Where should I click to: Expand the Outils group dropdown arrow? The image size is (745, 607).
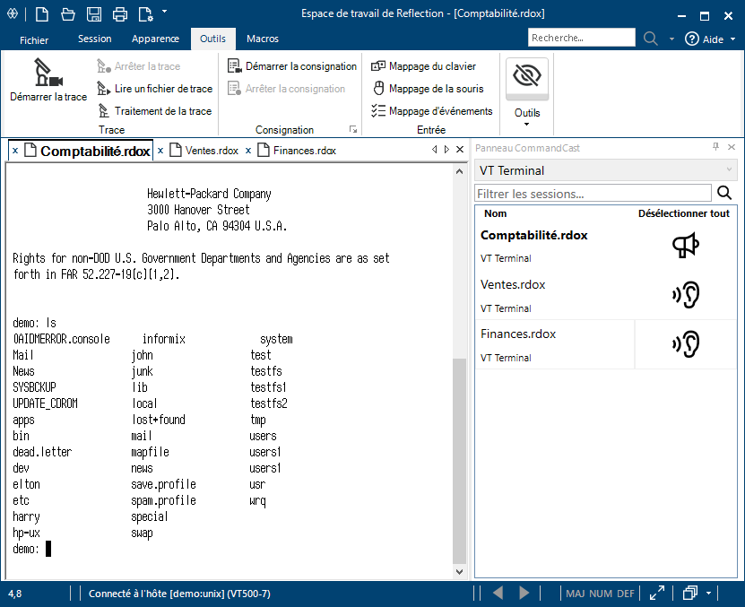(527, 125)
